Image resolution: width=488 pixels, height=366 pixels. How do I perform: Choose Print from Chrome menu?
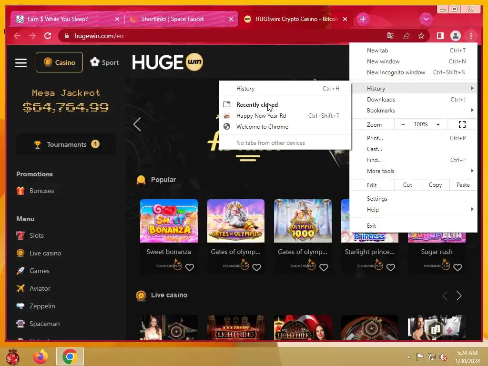coord(413,138)
